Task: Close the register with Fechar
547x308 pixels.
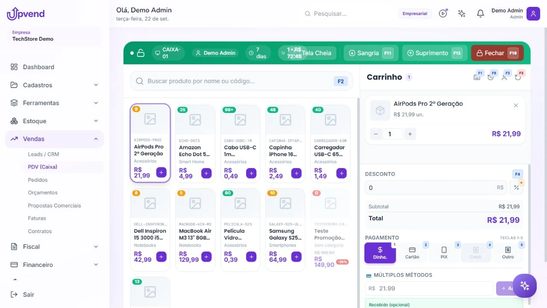Action: [x=497, y=53]
